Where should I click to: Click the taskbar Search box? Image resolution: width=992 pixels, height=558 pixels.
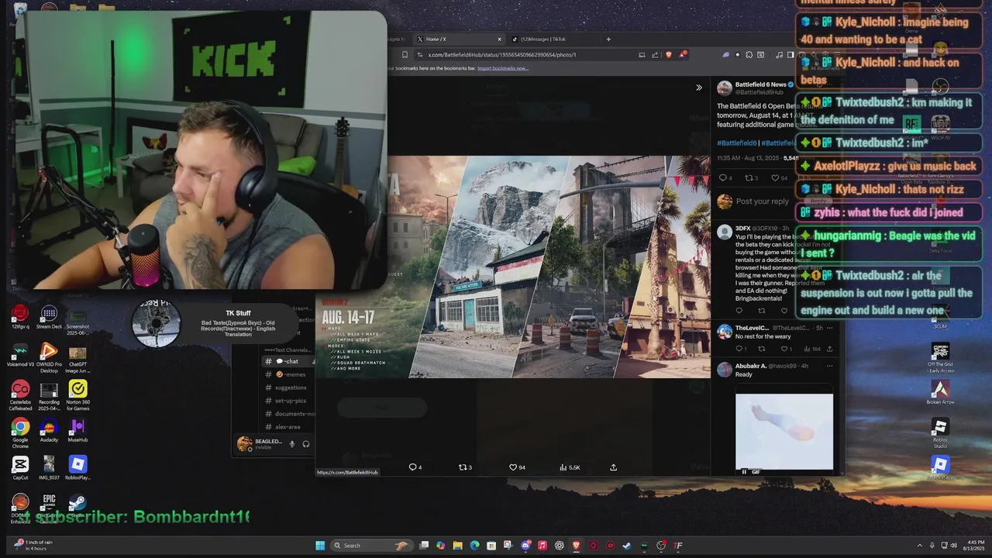tap(370, 546)
